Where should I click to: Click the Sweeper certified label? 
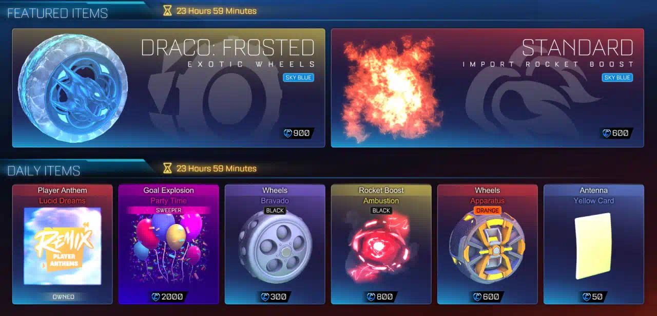point(168,211)
